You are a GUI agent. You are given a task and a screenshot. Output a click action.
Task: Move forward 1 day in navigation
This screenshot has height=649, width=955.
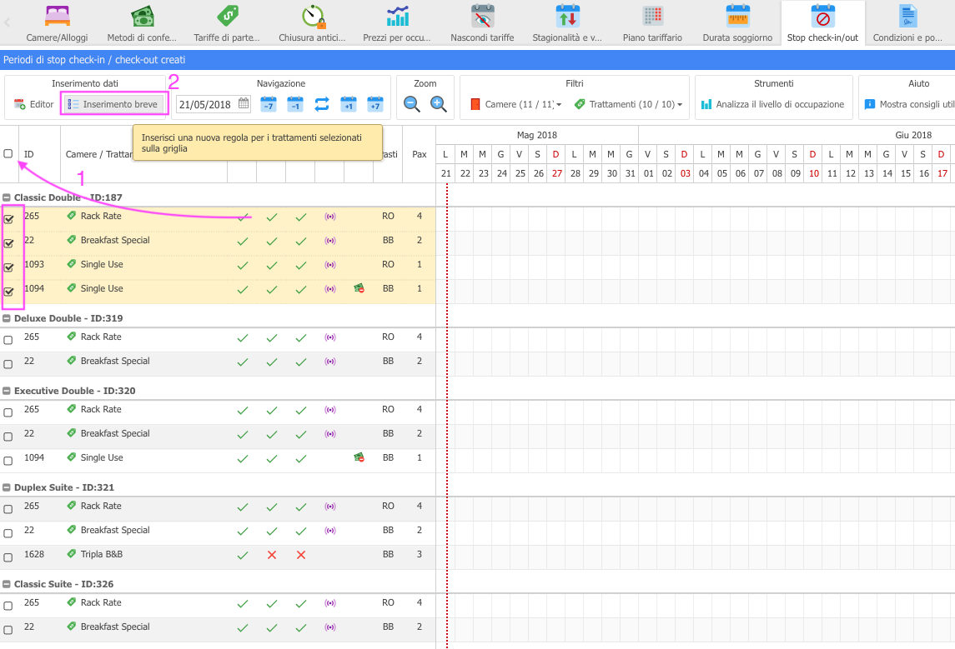click(349, 104)
